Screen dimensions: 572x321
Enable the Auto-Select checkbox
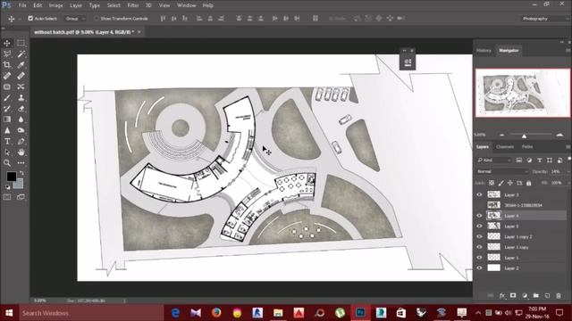click(30, 18)
